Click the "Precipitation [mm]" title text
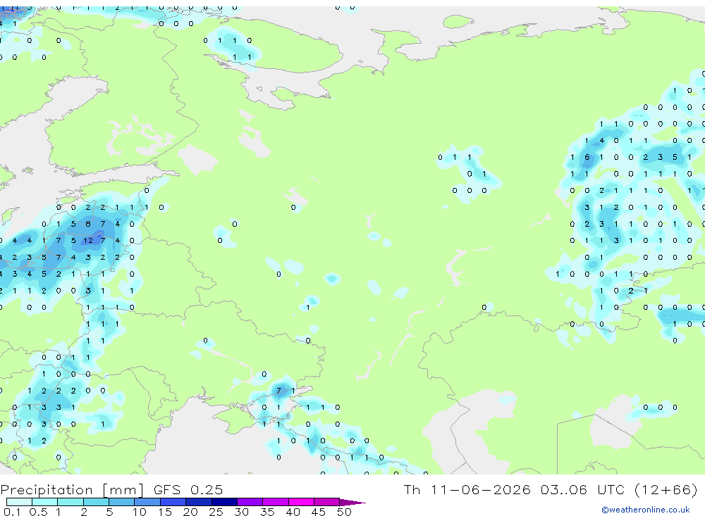 72,489
